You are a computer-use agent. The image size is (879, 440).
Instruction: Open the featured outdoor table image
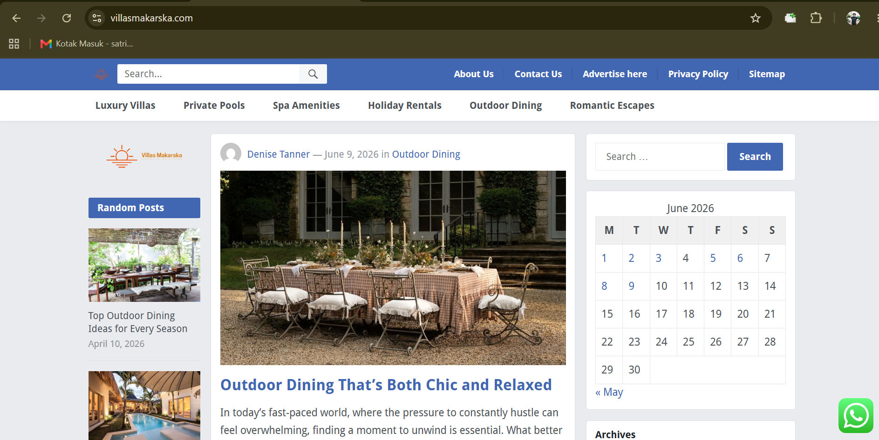393,268
